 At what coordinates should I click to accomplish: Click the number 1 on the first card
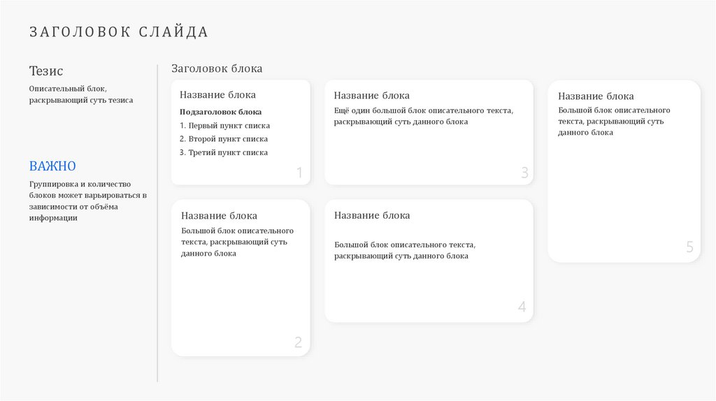pos(299,173)
